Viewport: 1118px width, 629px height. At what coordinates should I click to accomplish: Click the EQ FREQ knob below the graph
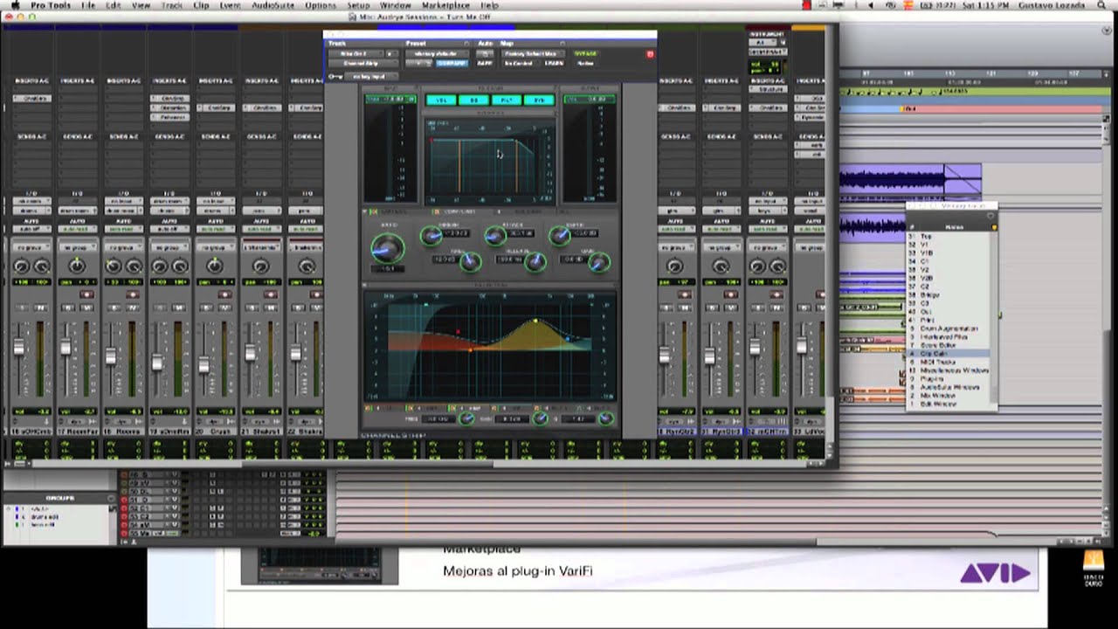(x=466, y=418)
